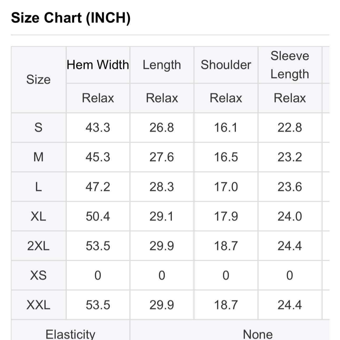Click the L size row label
Viewport: 340px width, 340px height.
pyautogui.click(x=38, y=187)
